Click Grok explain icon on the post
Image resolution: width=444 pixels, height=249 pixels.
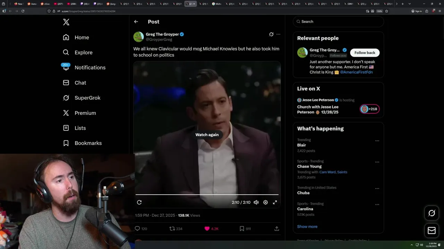click(271, 34)
